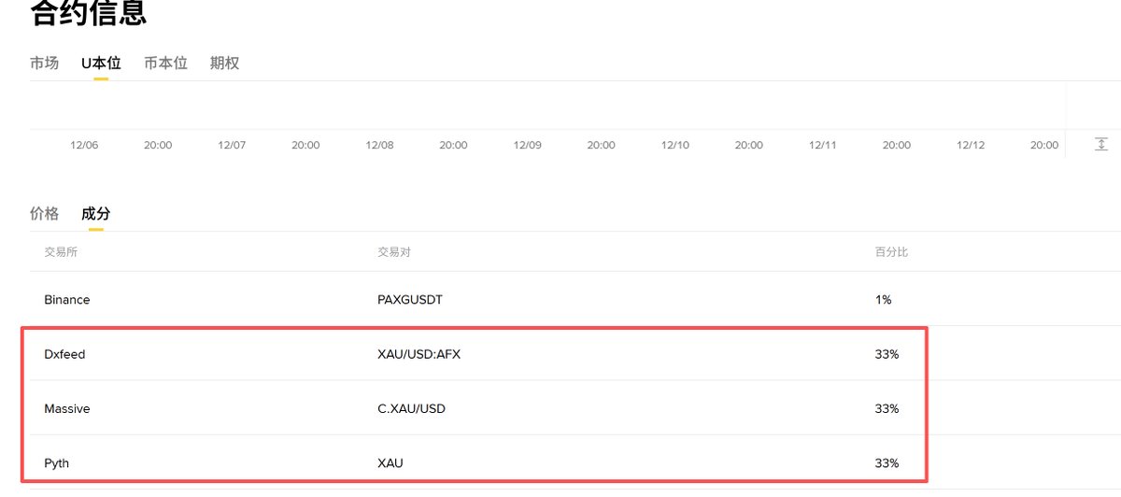This screenshot has height=497, width=1121.
Task: Click the 合约信息 page heading
Action: [88, 14]
